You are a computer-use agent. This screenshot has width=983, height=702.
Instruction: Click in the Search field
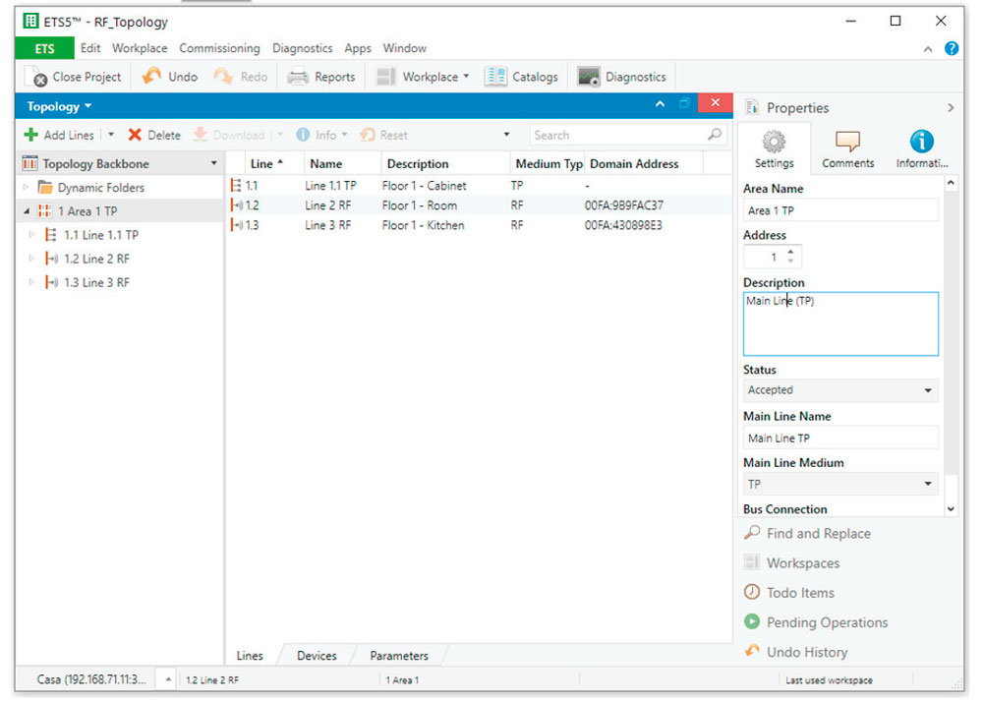[x=617, y=135]
